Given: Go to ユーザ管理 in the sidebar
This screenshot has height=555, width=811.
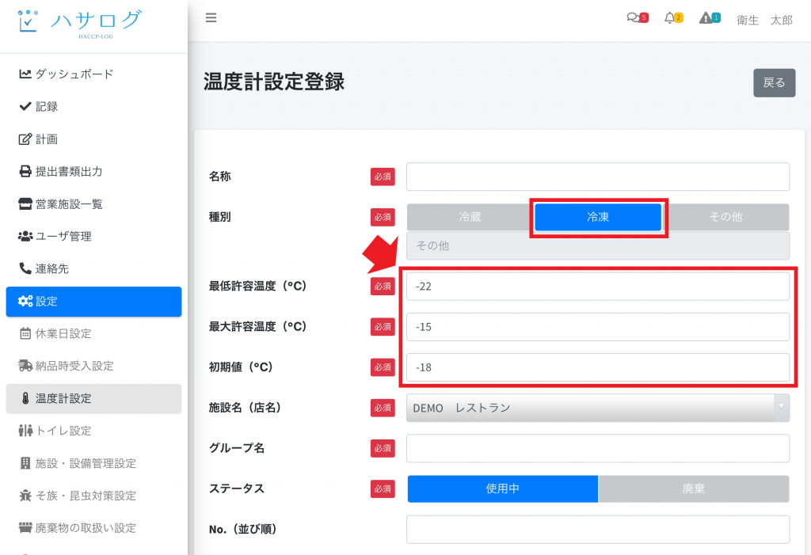Looking at the screenshot, I should coord(63,236).
